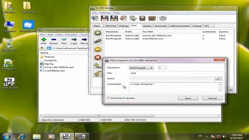Click the Commands box scroll down arrow
The image size is (249, 140).
(x=221, y=90)
